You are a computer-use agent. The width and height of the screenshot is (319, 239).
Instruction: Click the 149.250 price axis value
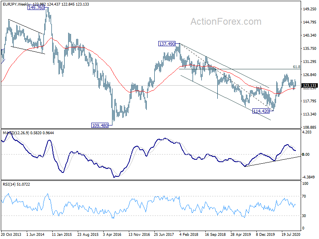click(310, 9)
